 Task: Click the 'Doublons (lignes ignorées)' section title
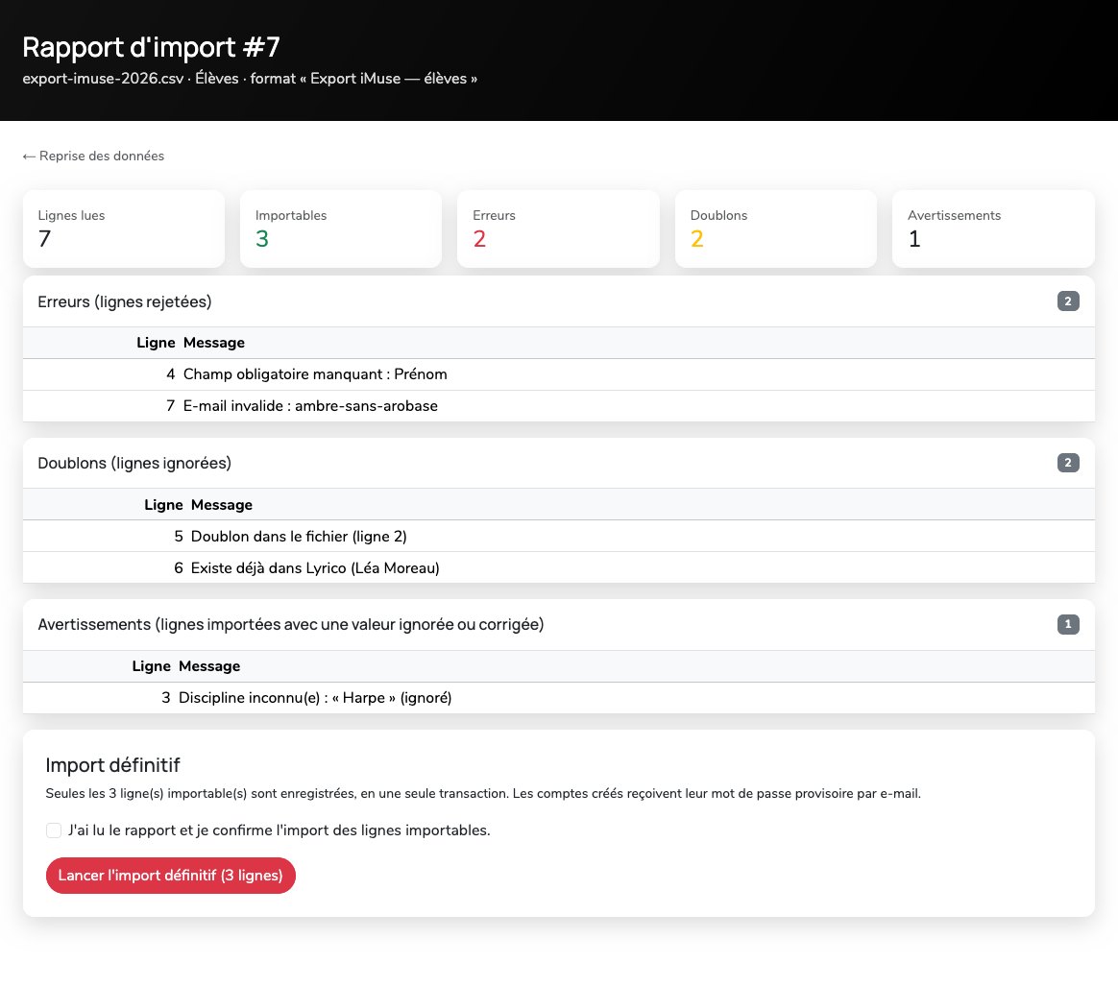[x=134, y=464]
